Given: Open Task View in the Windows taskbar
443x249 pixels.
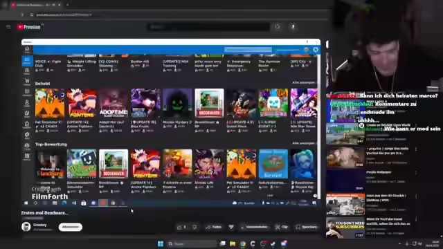Looking at the screenshot, I should 223,243.
